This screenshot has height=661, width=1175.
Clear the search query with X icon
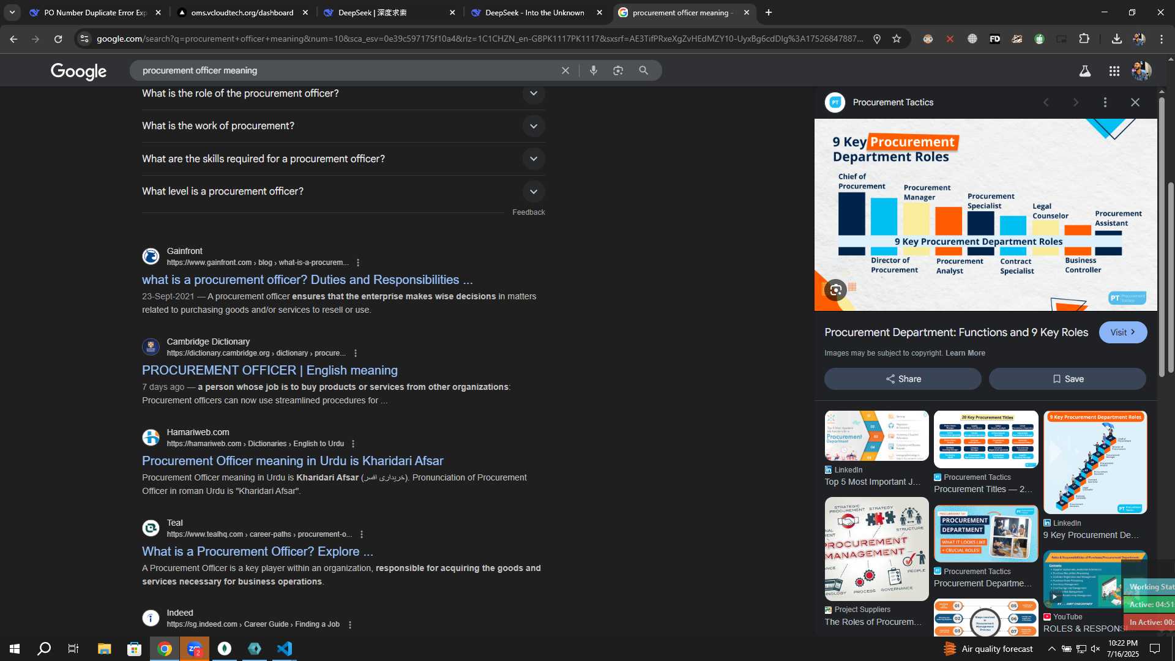[565, 70]
